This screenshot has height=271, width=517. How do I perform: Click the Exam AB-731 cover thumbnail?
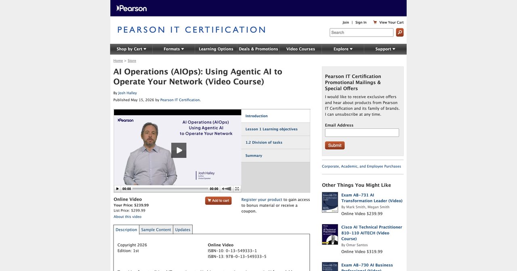(330, 202)
